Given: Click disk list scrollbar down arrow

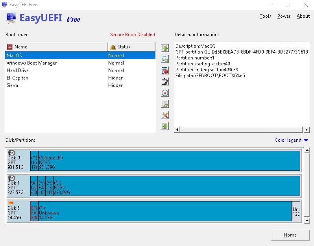Looking at the screenshot, I should click(307, 221).
